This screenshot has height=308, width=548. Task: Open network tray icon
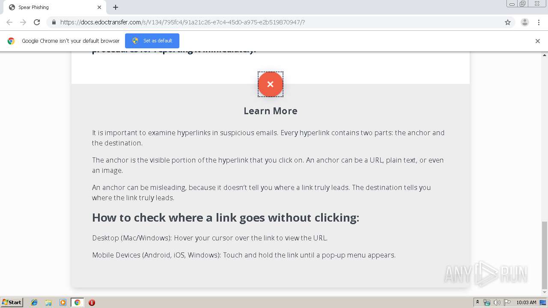pyautogui.click(x=487, y=302)
